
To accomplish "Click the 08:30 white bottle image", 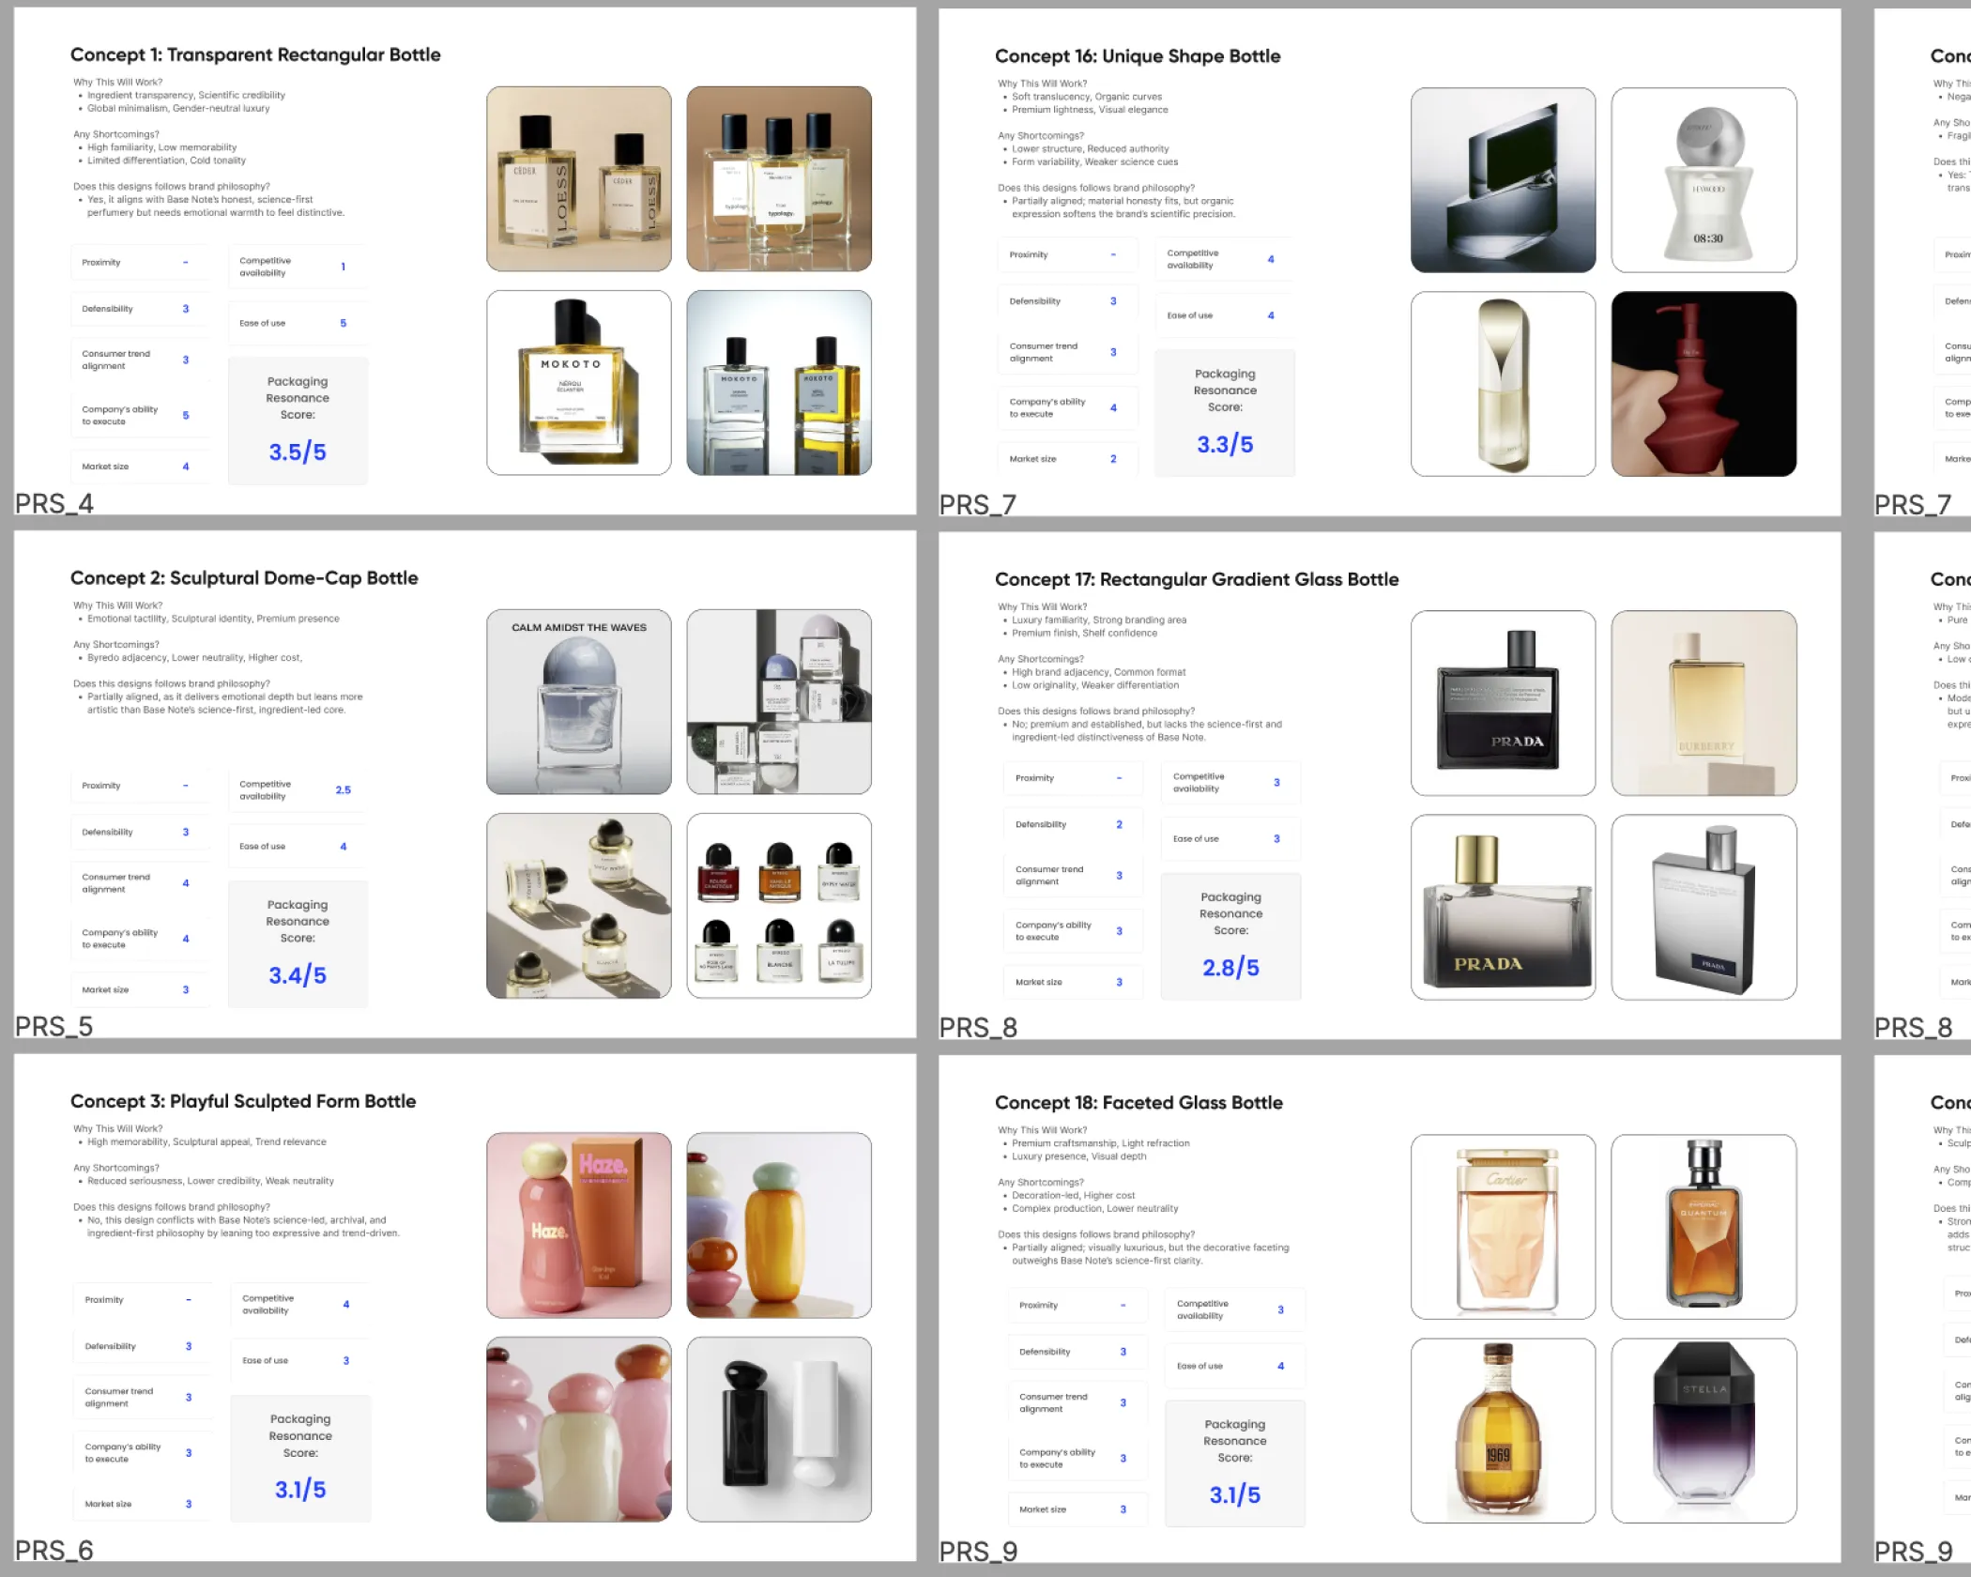I will click(1704, 180).
